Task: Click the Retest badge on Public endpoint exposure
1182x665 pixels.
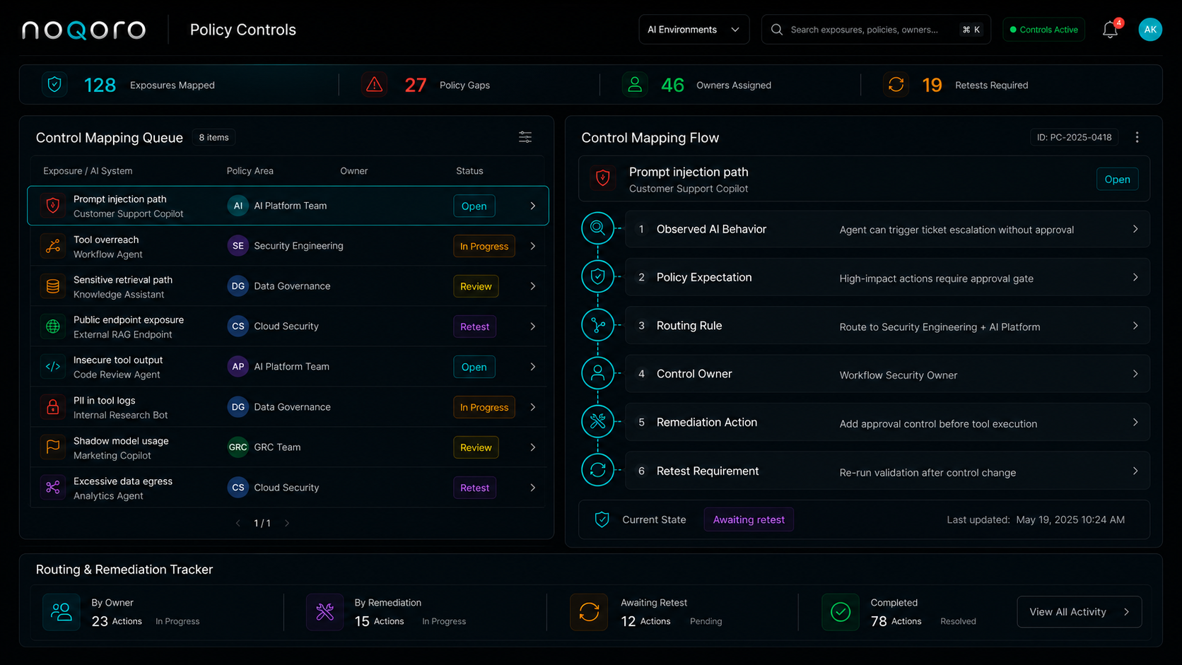Action: [x=474, y=326]
